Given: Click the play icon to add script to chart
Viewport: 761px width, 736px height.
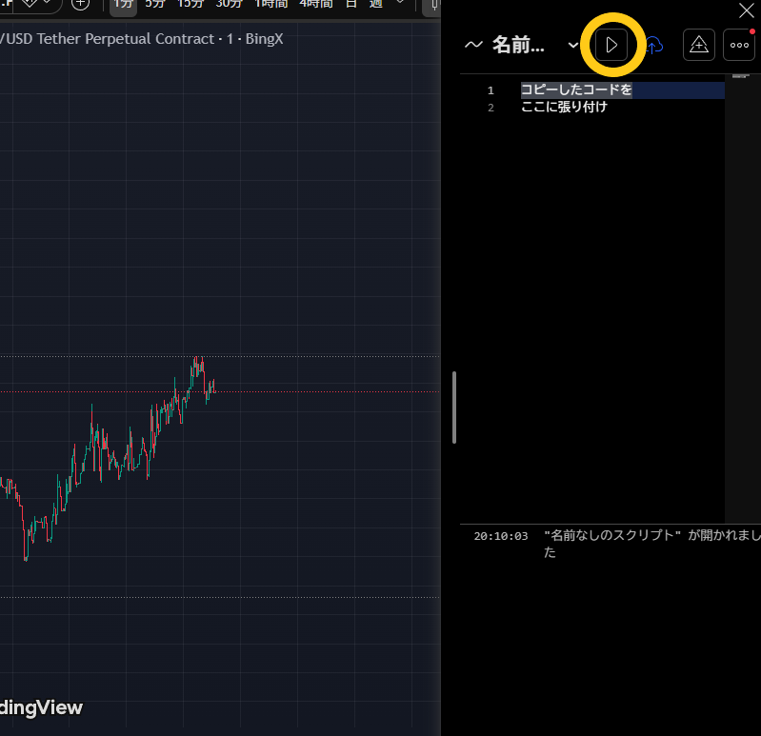Looking at the screenshot, I should coord(611,45).
